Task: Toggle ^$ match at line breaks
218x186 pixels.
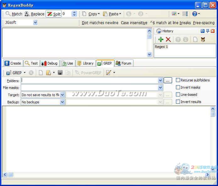Action: click(171, 23)
